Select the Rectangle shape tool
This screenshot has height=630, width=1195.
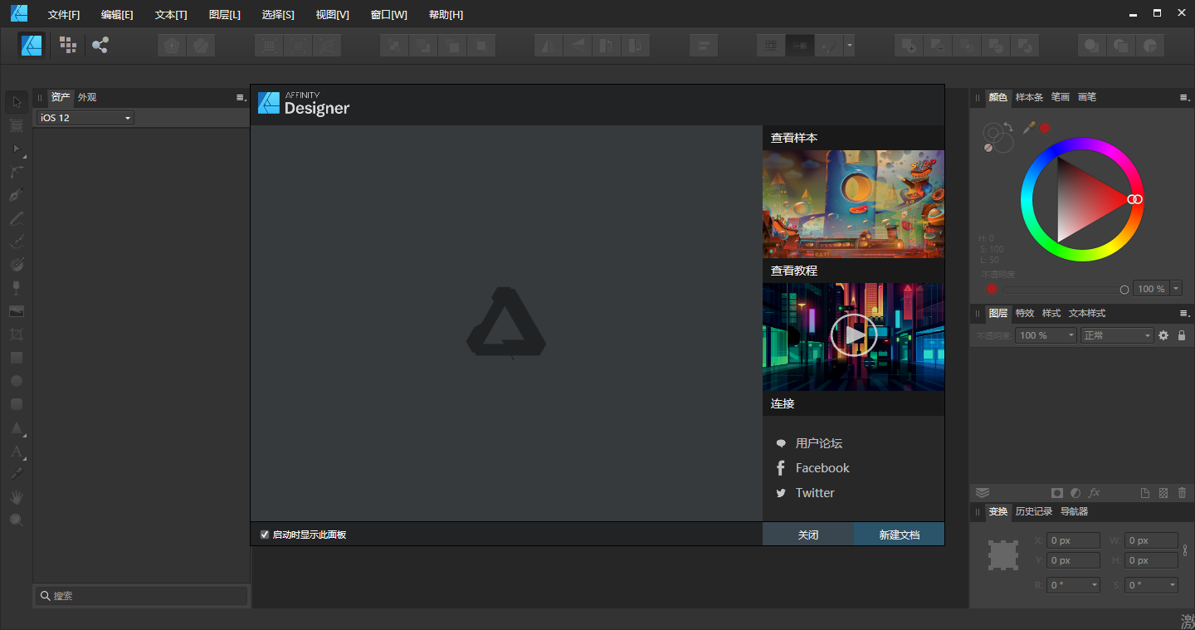pyautogui.click(x=16, y=358)
